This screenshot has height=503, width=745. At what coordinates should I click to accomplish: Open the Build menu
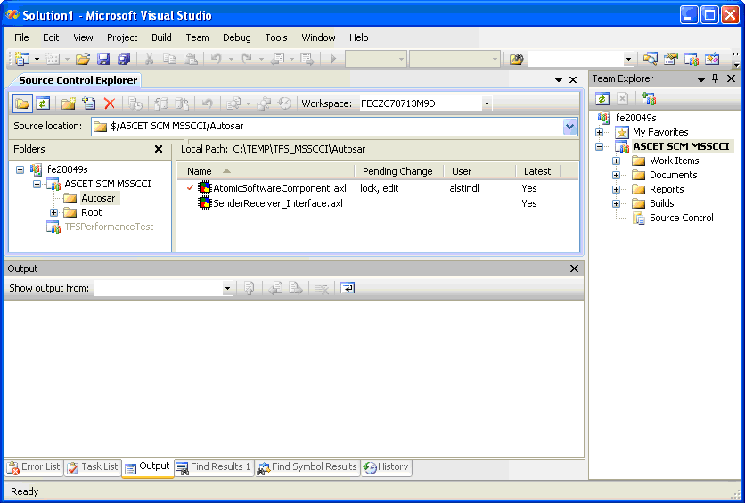(161, 37)
